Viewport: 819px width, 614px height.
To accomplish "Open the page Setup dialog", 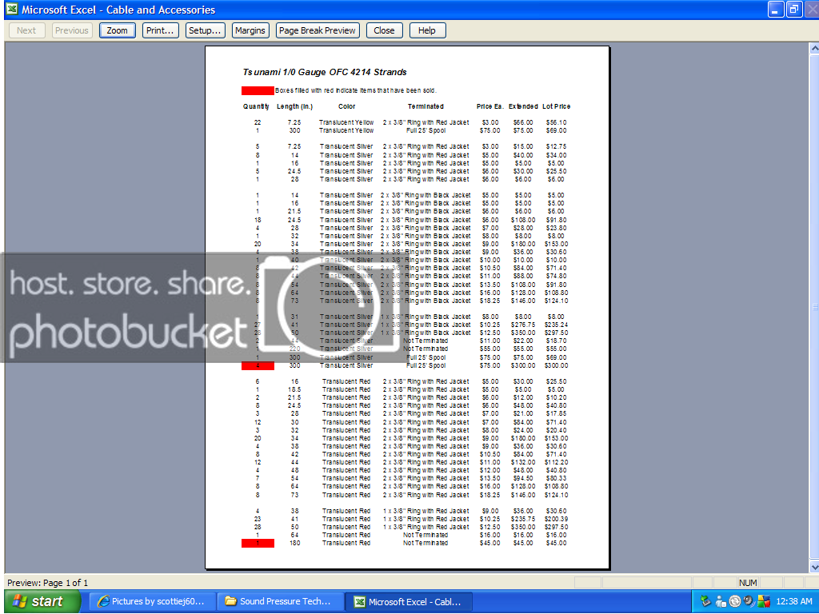I will pos(206,30).
